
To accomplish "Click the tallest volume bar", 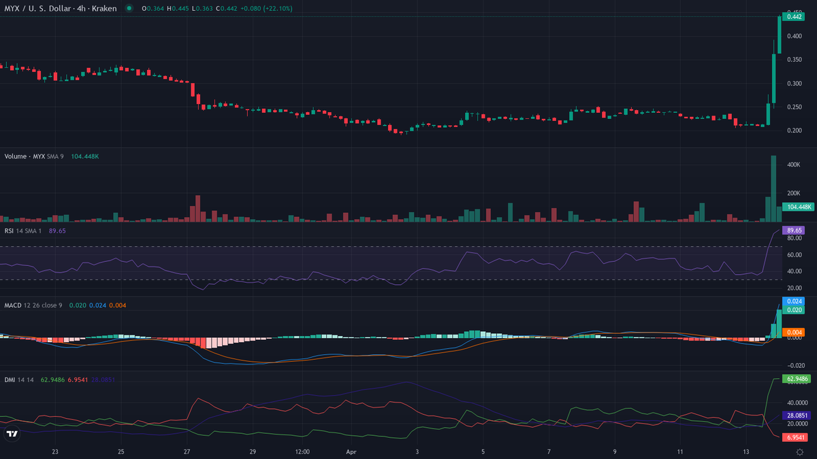I will 773,189.
